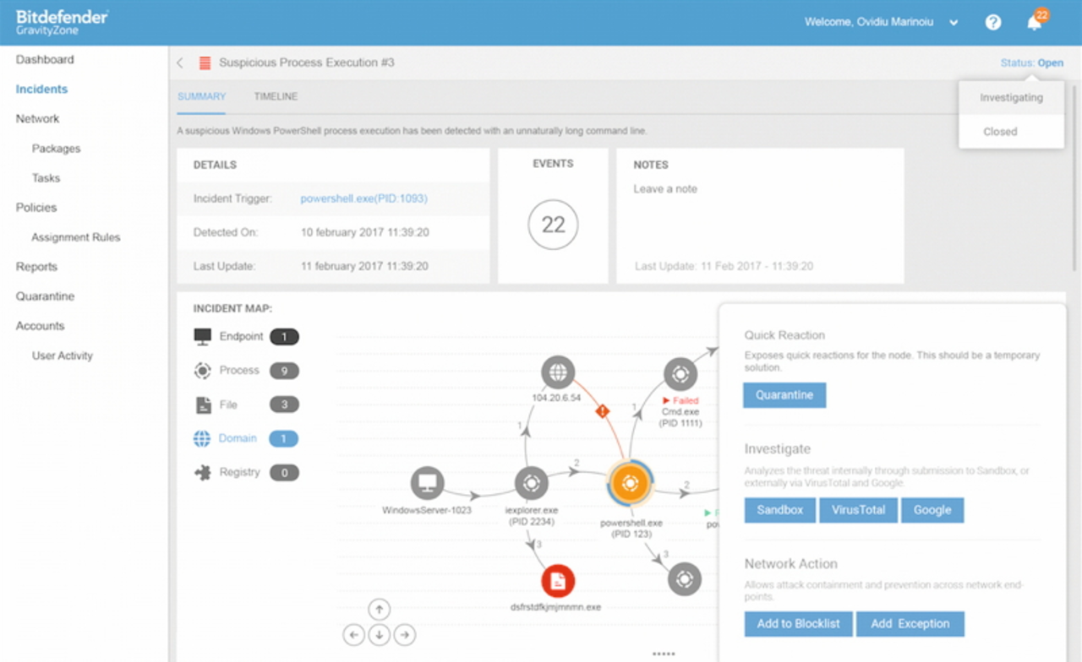The image size is (1082, 662).
Task: Click the powershell.exe(PID:1093) trigger link
Action: pos(363,199)
